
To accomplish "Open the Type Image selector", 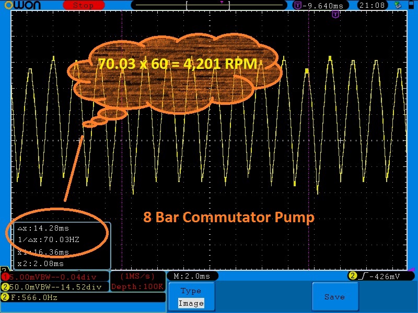I will click(191, 297).
